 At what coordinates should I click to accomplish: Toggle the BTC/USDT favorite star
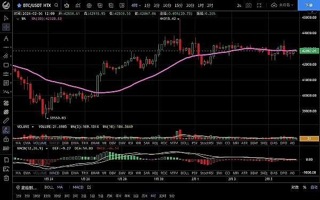click(19, 5)
